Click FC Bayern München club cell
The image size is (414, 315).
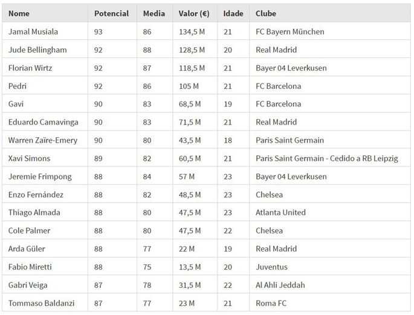click(289, 31)
